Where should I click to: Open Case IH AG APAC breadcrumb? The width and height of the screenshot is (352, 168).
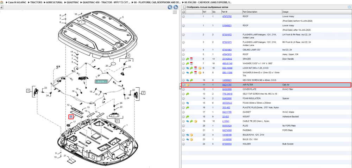tap(17, 2)
